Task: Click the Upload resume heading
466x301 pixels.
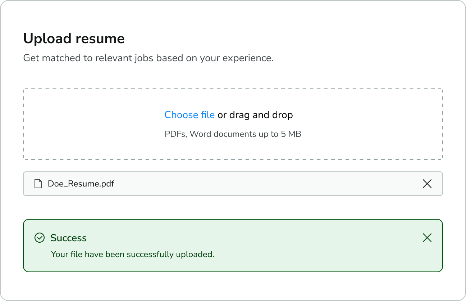Action: [x=74, y=39]
